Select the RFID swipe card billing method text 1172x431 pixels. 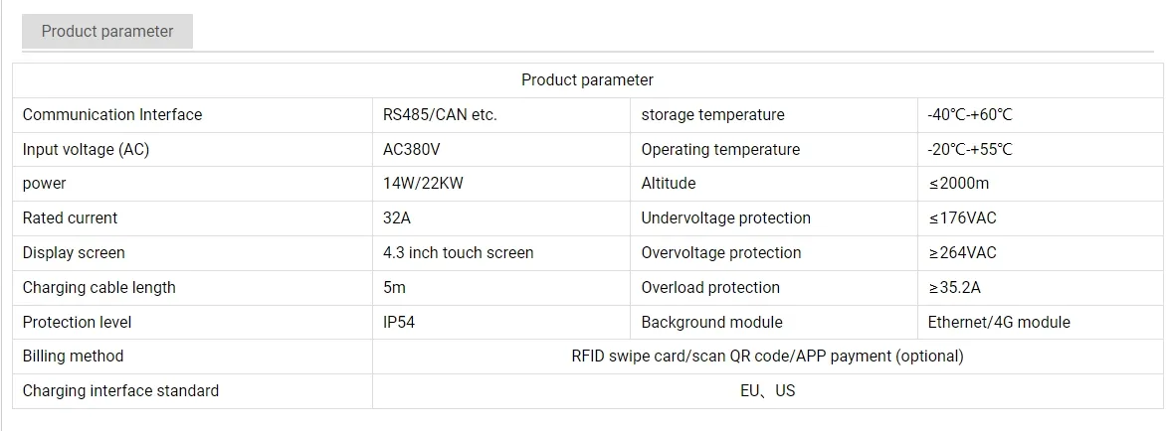(x=767, y=357)
